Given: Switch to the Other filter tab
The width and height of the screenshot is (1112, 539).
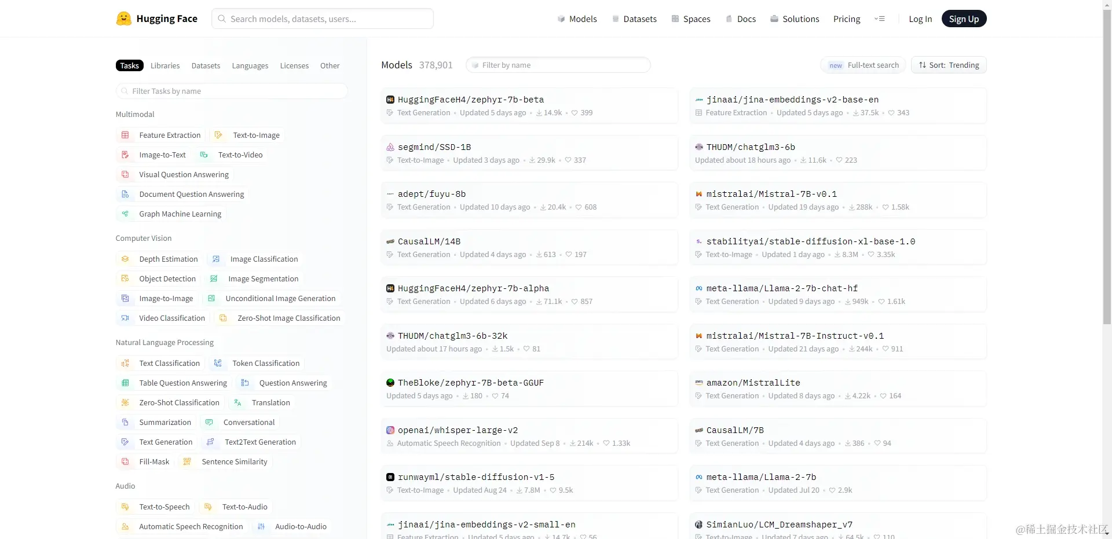Looking at the screenshot, I should pos(330,65).
